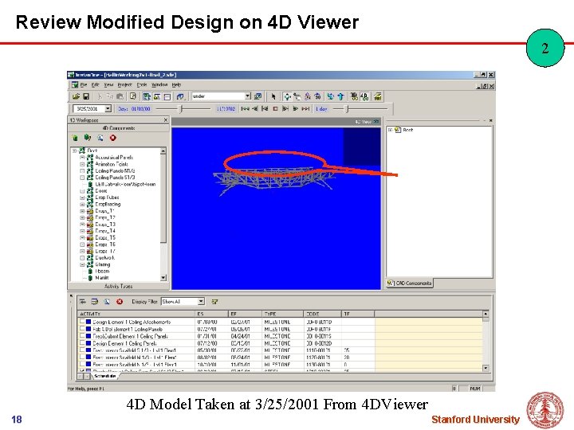
Task: Tick checkbox for Design Element 1 Ceiling Attachments
Action: [x=82, y=322]
